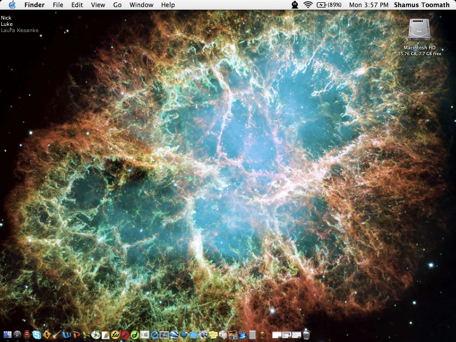Click the feather-and-paper Dock icon

click(x=106, y=335)
